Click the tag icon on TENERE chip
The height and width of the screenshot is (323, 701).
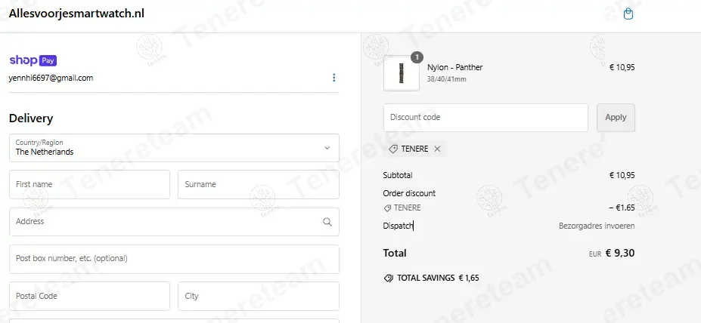(393, 149)
